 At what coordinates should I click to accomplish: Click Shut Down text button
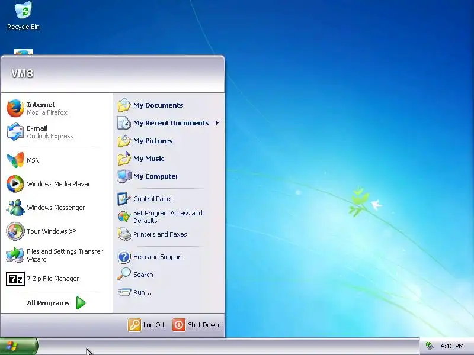(203, 325)
